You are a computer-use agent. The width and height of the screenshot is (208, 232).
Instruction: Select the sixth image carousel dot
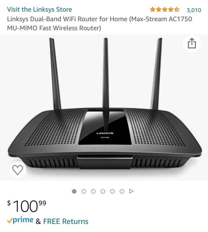tap(122, 191)
